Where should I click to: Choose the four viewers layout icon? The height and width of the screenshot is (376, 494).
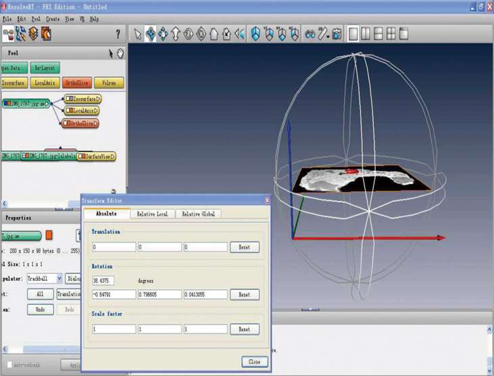click(391, 34)
